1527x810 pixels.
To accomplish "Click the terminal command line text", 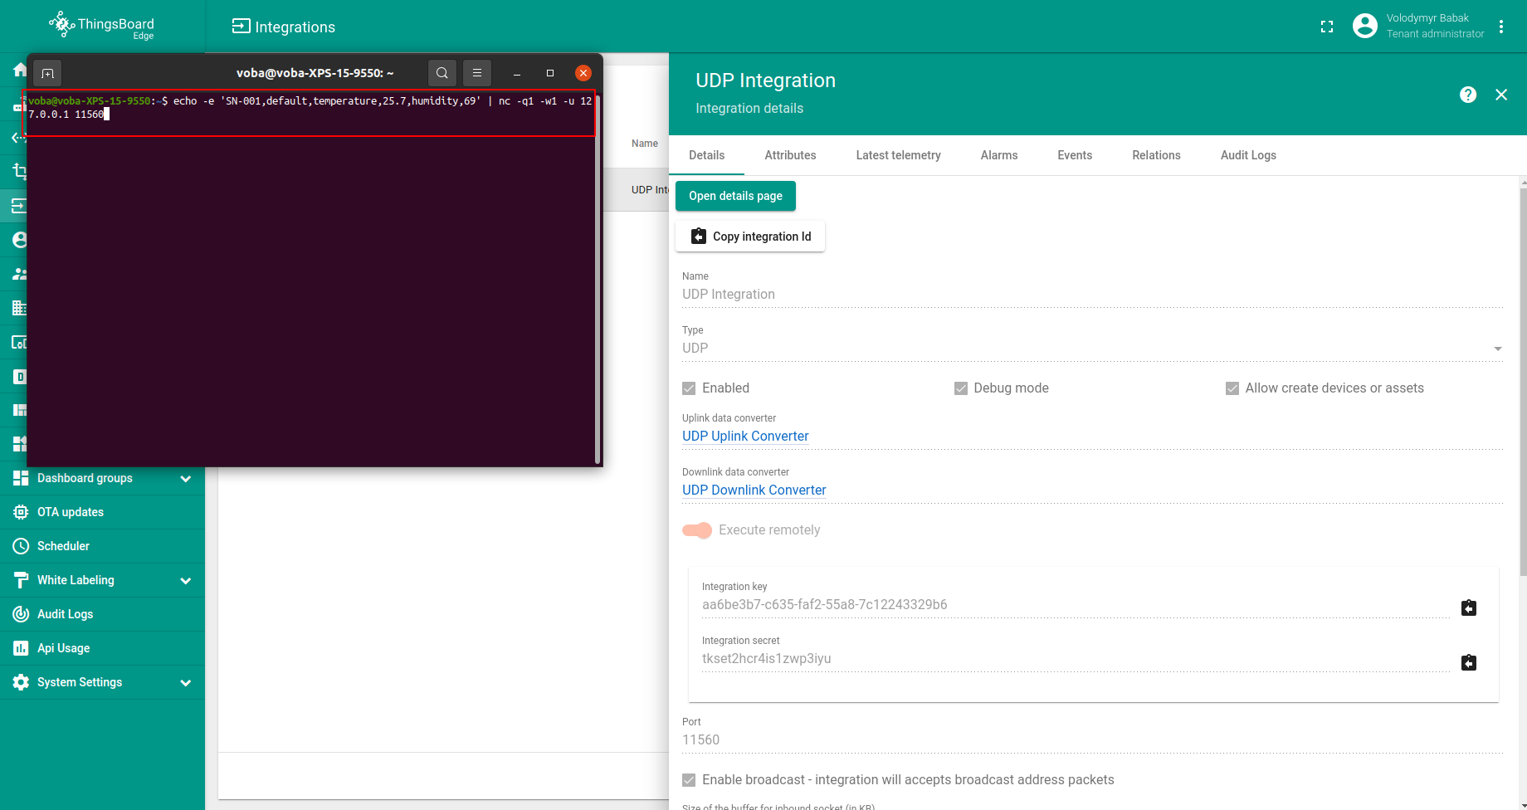I will (310, 108).
